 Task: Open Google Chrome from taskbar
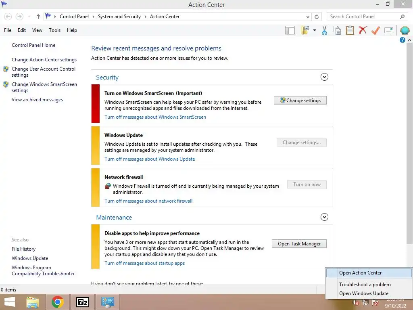[x=57, y=302]
